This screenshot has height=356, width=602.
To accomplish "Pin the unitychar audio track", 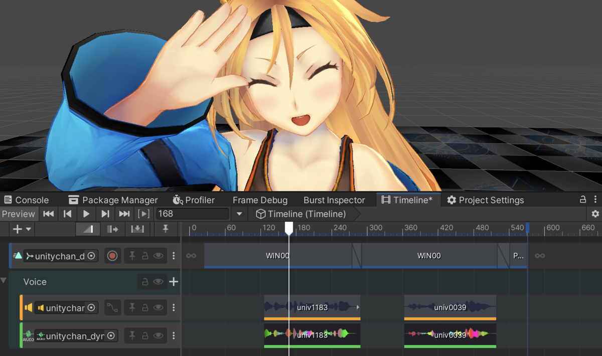I will [132, 307].
